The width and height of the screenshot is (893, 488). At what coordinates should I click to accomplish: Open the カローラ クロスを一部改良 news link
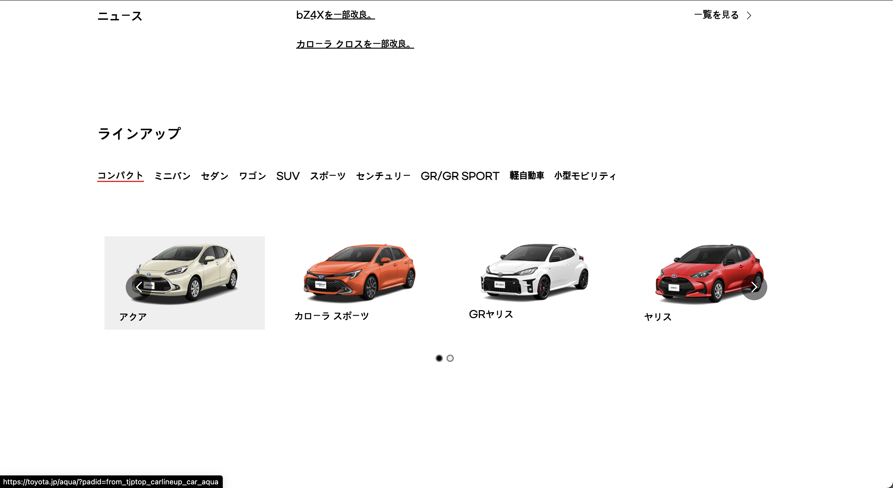click(x=355, y=44)
